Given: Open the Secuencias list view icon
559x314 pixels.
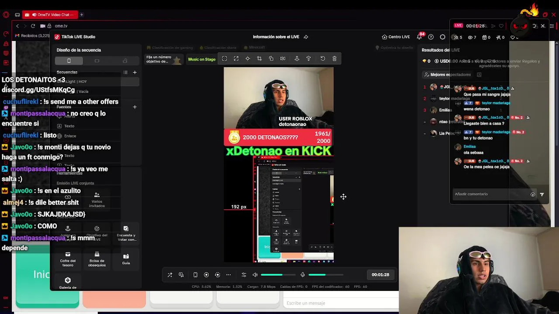Looking at the screenshot, I should pos(125,72).
